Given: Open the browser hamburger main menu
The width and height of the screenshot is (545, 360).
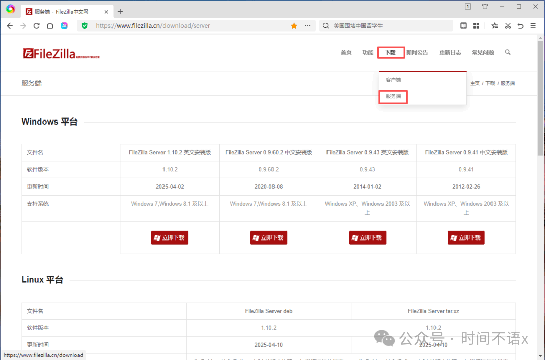Looking at the screenshot, I should tap(533, 26).
